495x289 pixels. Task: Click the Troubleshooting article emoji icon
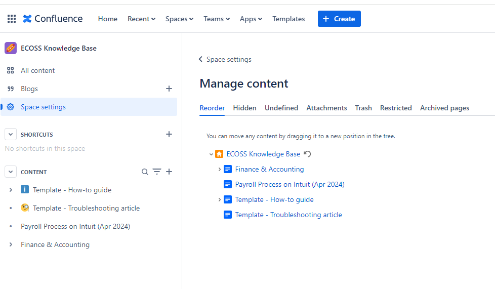click(x=25, y=208)
